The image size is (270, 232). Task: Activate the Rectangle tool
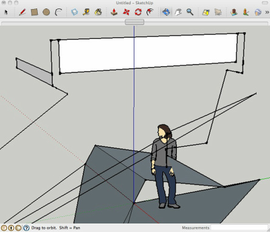click(34, 12)
